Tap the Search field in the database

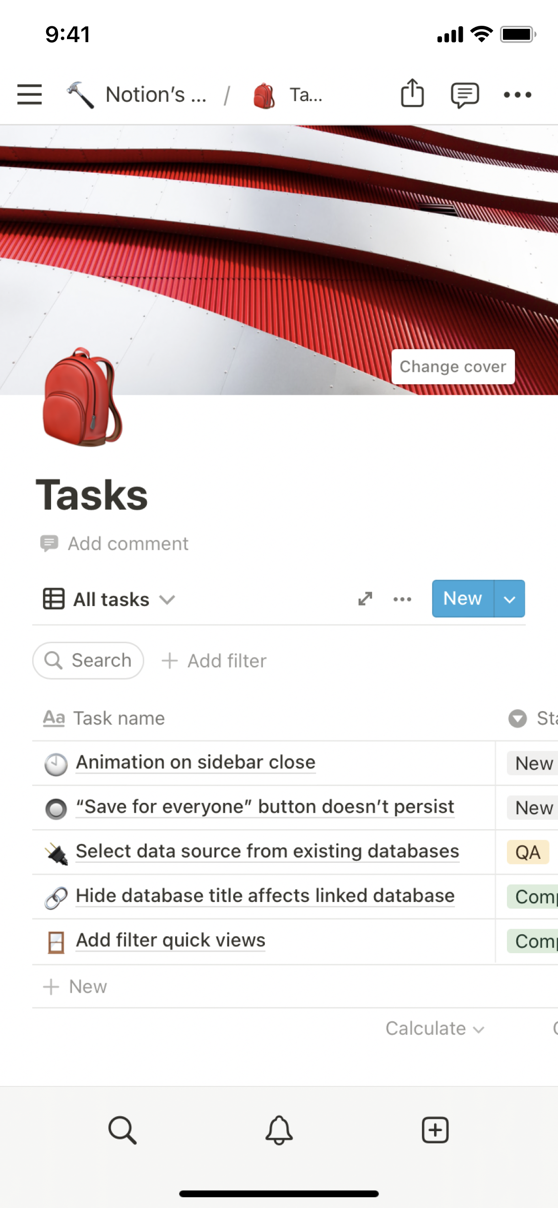coord(88,661)
